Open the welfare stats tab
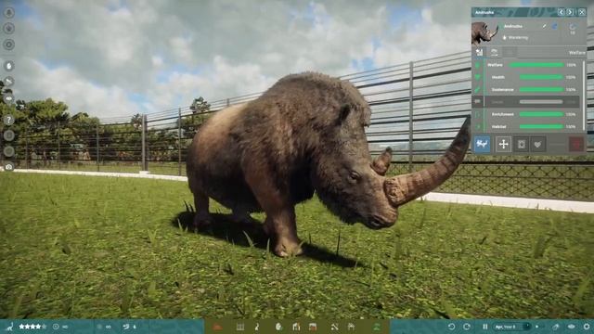 tap(479, 52)
